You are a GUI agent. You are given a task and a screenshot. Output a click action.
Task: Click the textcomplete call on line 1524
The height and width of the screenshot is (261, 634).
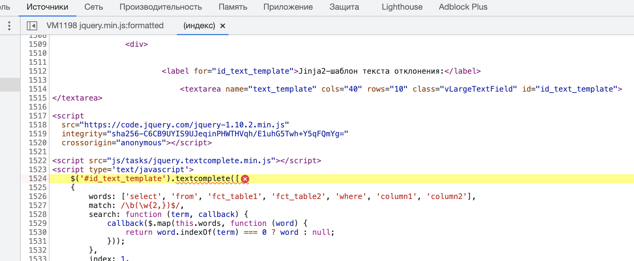point(203,178)
